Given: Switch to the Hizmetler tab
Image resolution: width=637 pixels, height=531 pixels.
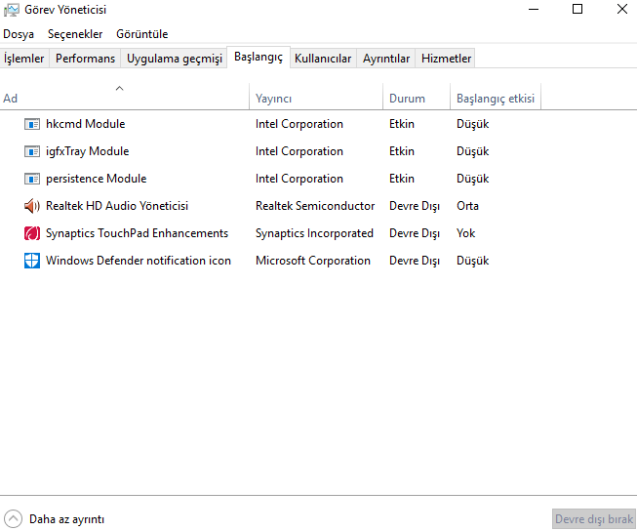Looking at the screenshot, I should coord(446,59).
